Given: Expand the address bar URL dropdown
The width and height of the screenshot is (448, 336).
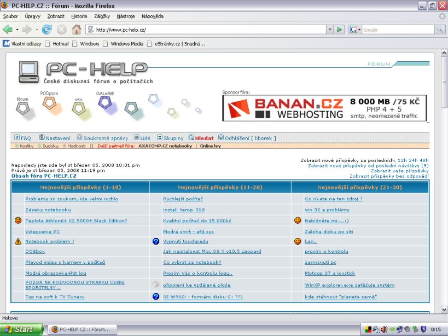Looking at the screenshot, I should point(330,30).
